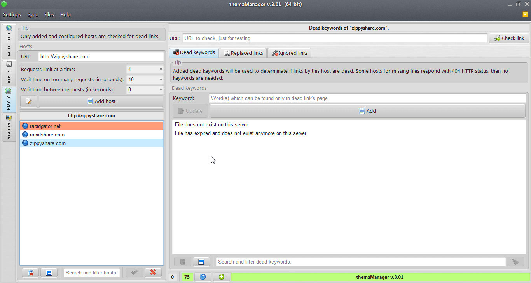Click the edit host pencil icon button

pyautogui.click(x=29, y=101)
